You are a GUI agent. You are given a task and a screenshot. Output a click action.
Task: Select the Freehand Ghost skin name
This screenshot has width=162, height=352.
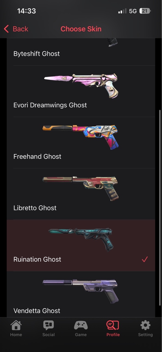coord(37,156)
